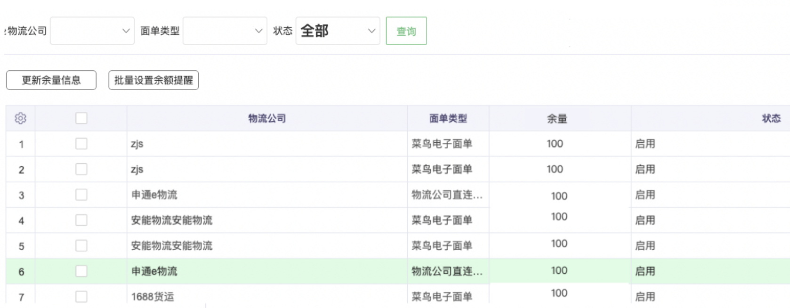Click the 状态 column header
The width and height of the screenshot is (790, 308).
pos(771,118)
